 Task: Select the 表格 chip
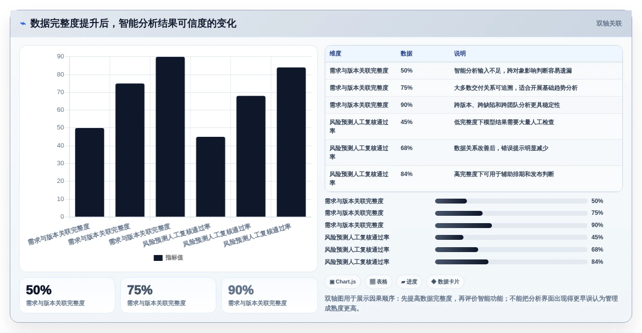379,282
